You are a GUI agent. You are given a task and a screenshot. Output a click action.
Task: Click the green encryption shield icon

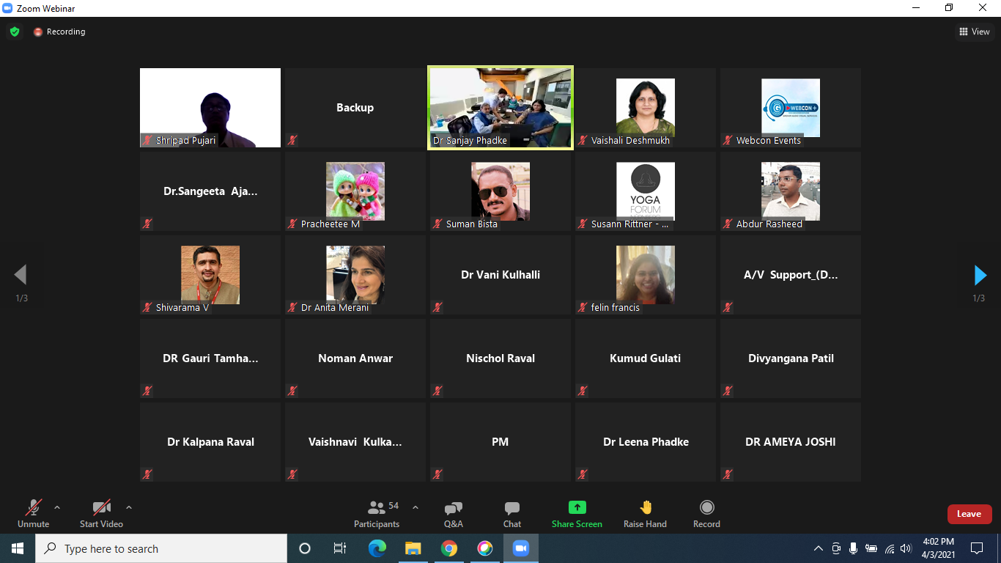pos(15,32)
